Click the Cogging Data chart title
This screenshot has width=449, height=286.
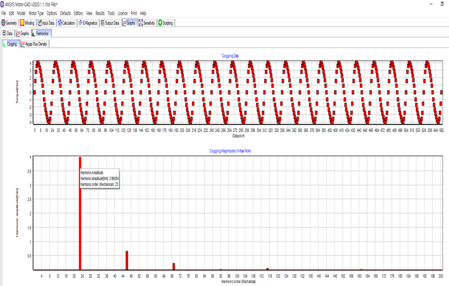(x=230, y=56)
